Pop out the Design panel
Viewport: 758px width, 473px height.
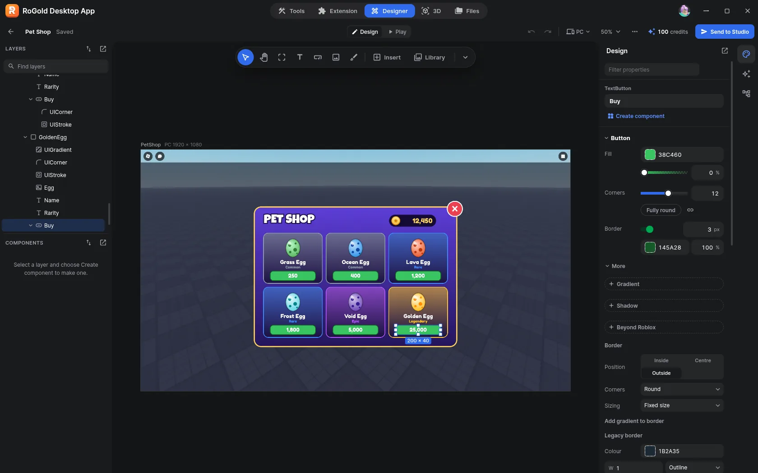click(x=725, y=51)
